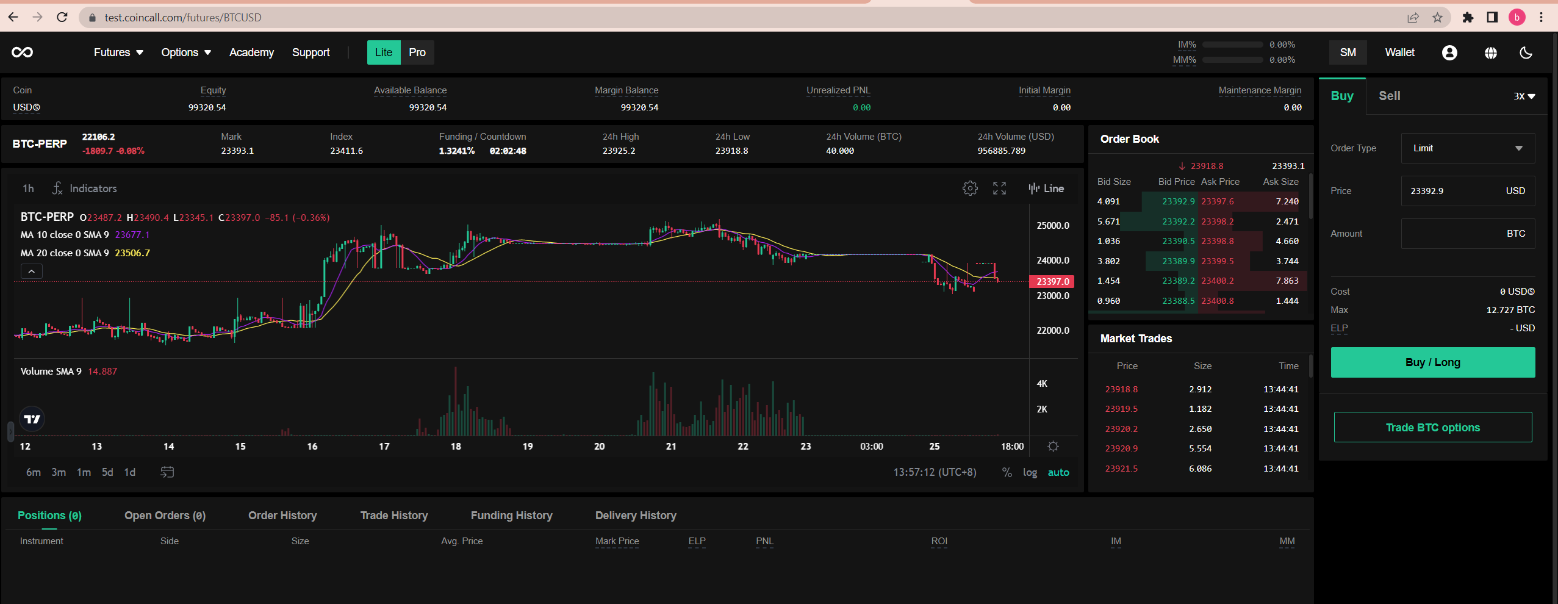Click the TradingView logo on chart

(x=32, y=419)
